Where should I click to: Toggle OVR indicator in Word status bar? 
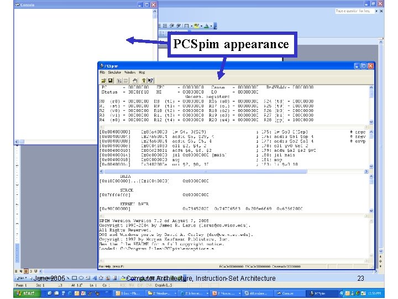(x=149, y=285)
